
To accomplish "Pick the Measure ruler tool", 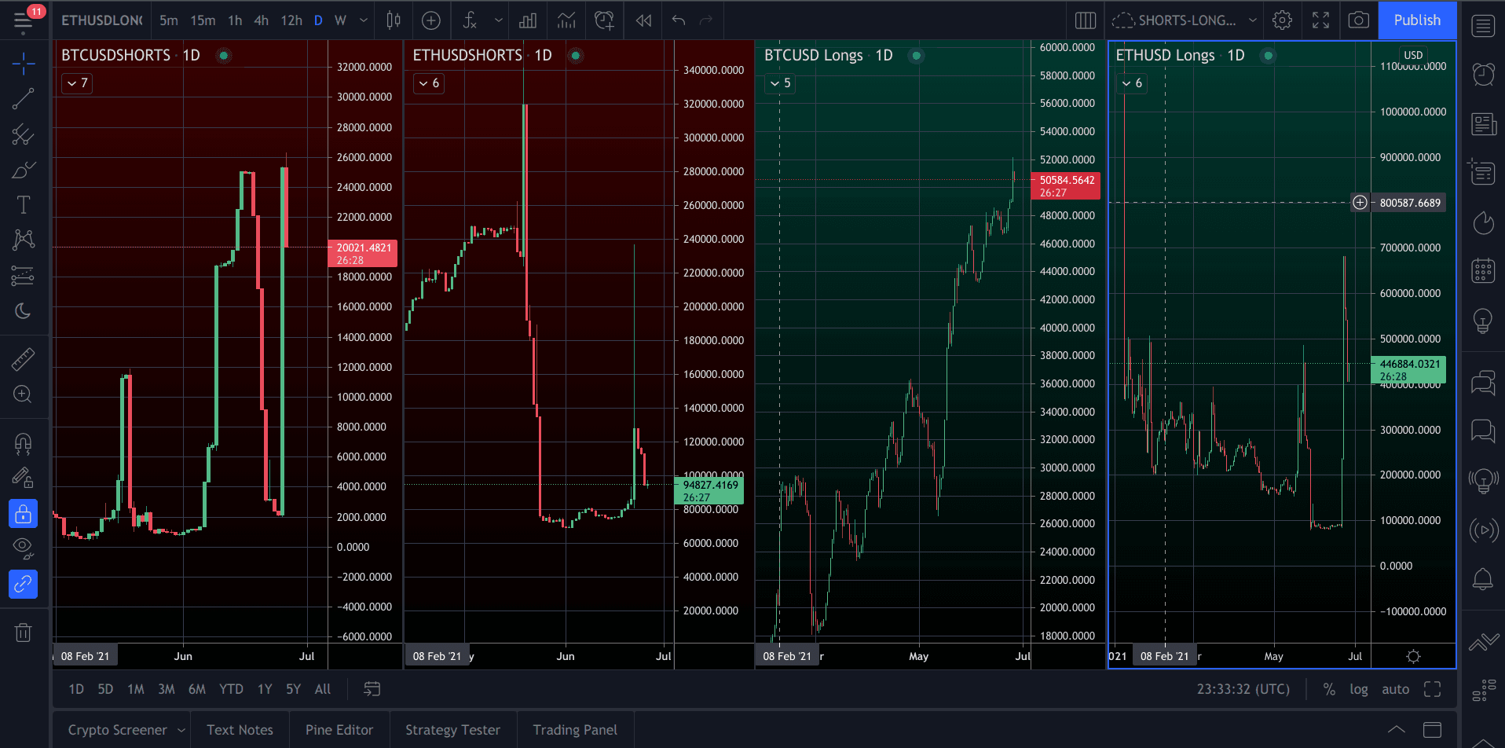I will (23, 359).
